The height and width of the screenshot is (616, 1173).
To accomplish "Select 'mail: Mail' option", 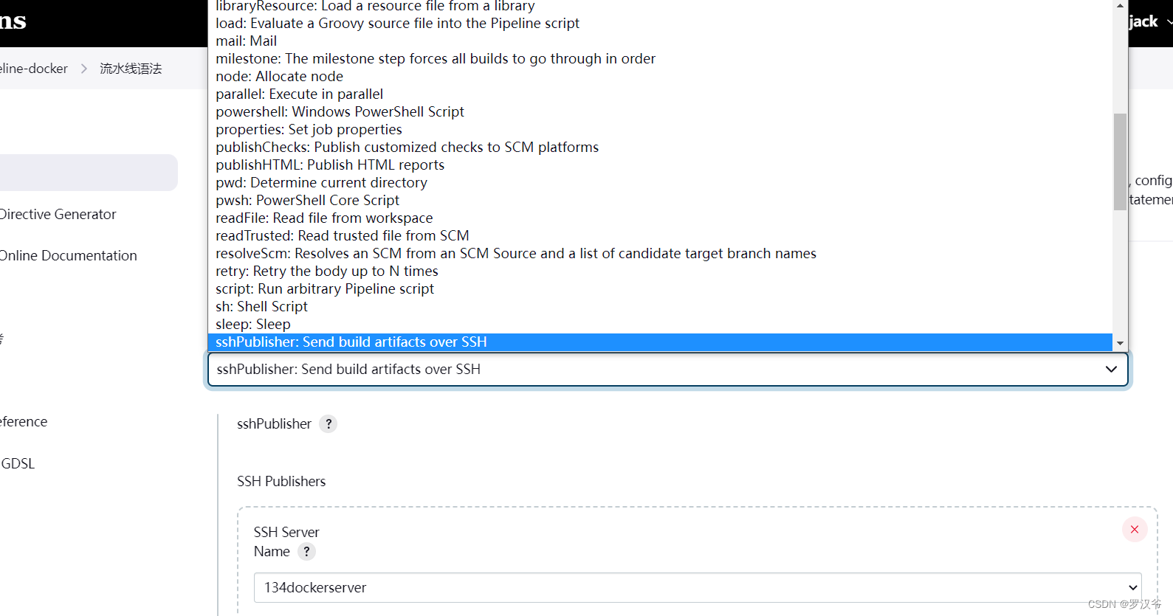I will click(660, 41).
